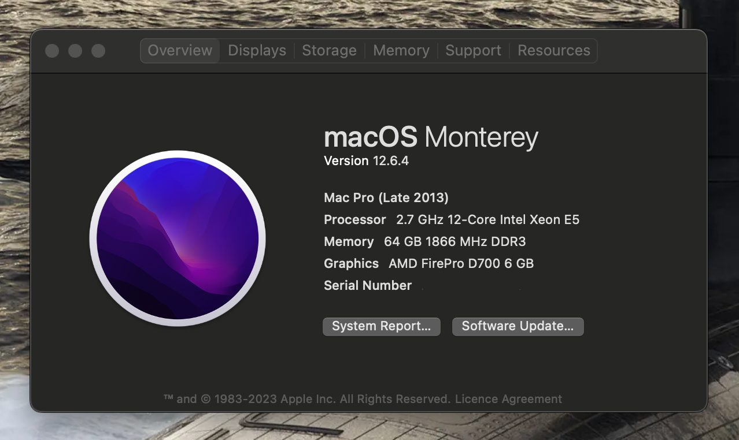Select the Overview tab

click(x=180, y=51)
